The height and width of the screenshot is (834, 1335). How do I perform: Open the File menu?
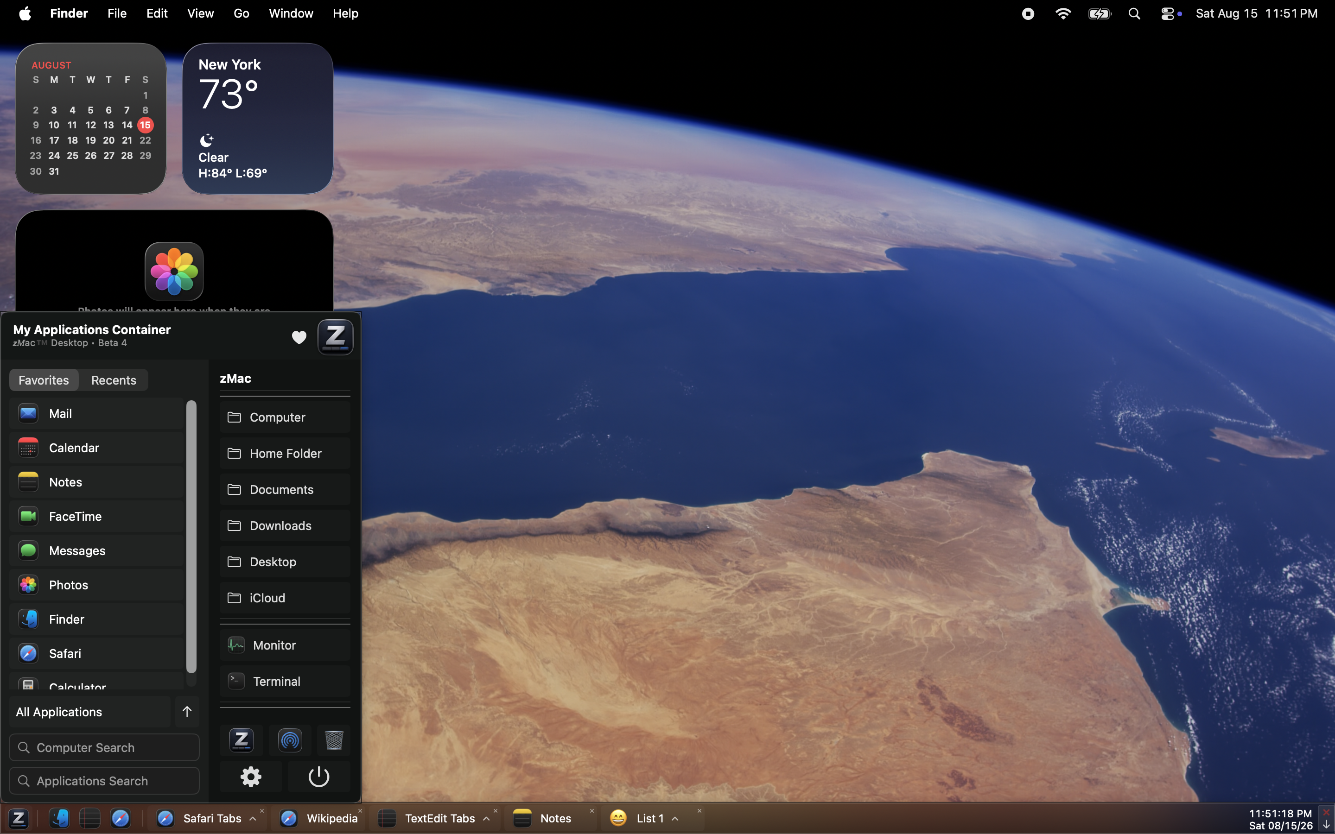[x=117, y=13]
